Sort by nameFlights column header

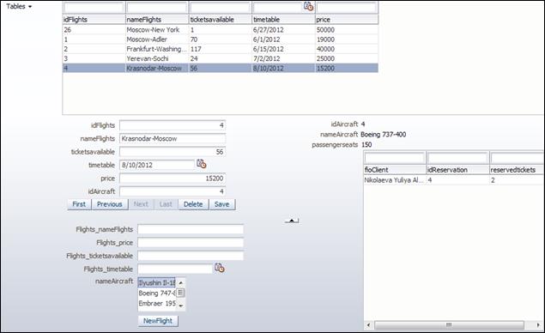(157, 20)
